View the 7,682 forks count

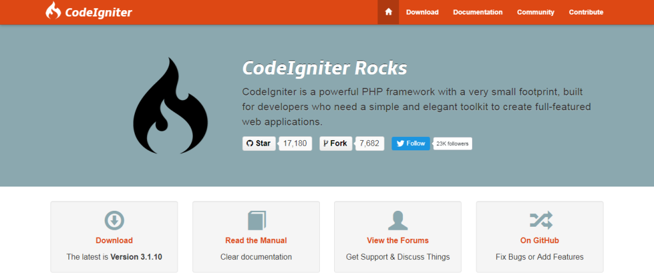tap(369, 143)
